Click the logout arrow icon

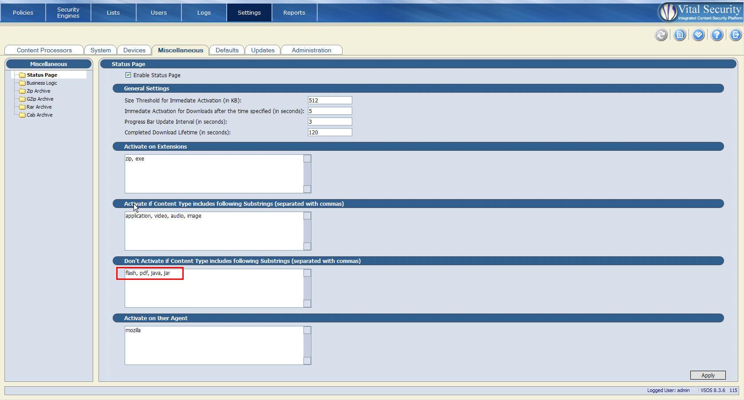tap(735, 35)
